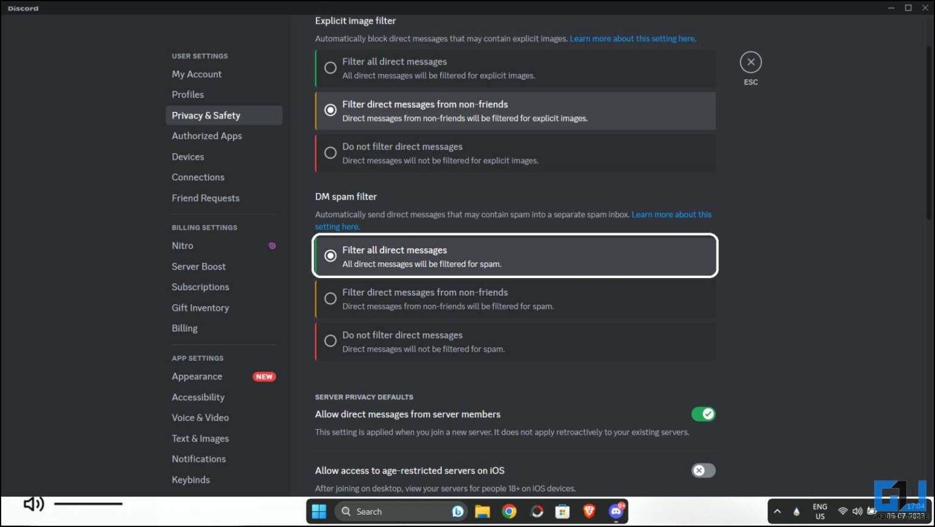Expand hidden icons in the system tray

point(777,511)
